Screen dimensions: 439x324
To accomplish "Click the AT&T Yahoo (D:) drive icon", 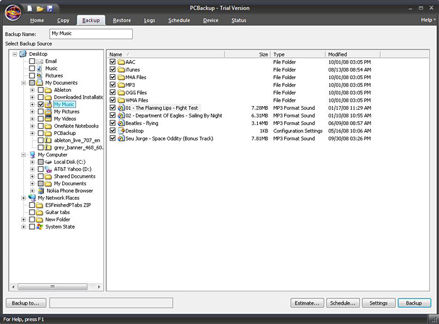I will coord(48,169).
